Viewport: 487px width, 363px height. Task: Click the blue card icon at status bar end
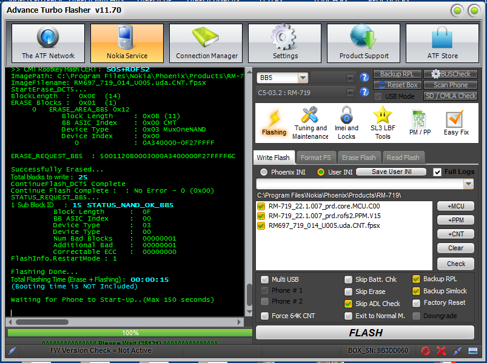(x=472, y=351)
